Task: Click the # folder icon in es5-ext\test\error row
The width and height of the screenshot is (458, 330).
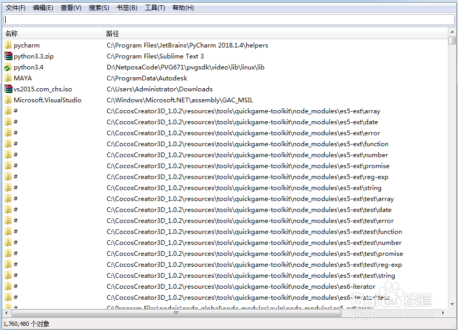Action: coord(8,220)
